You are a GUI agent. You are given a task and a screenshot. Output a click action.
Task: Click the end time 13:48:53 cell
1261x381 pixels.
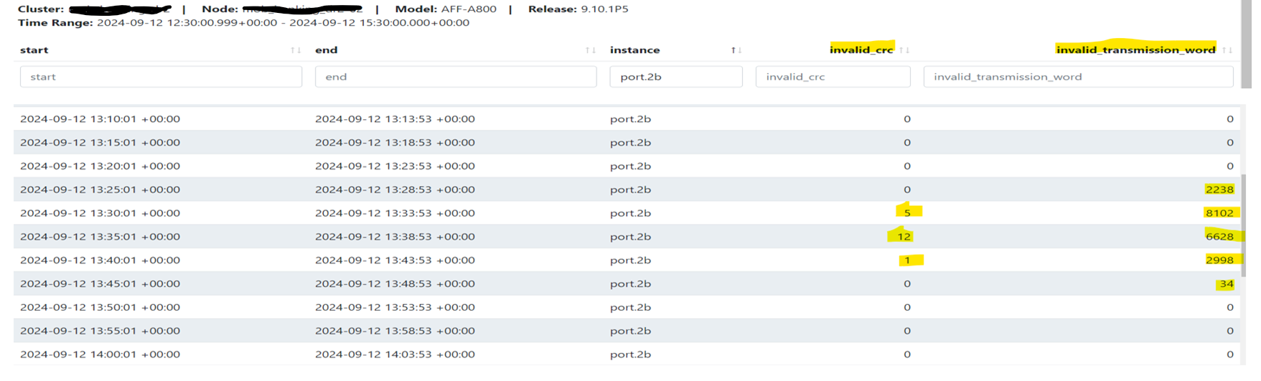point(395,284)
